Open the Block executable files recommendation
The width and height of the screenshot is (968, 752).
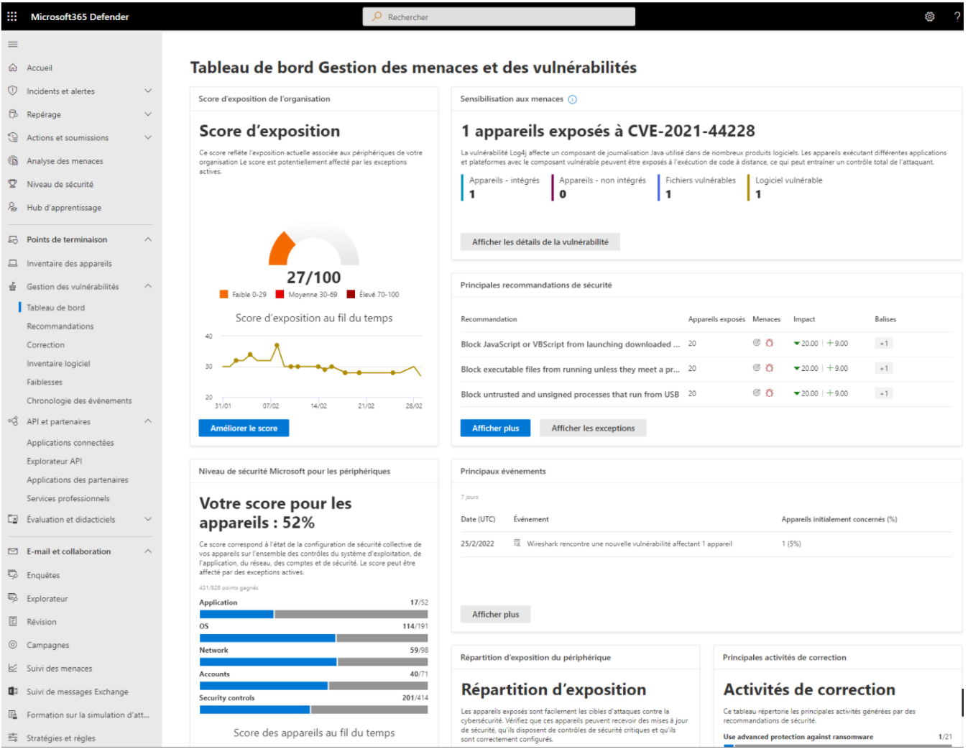(x=571, y=370)
